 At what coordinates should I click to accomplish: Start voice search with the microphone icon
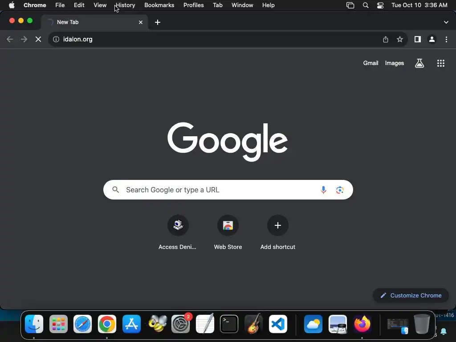click(x=323, y=190)
